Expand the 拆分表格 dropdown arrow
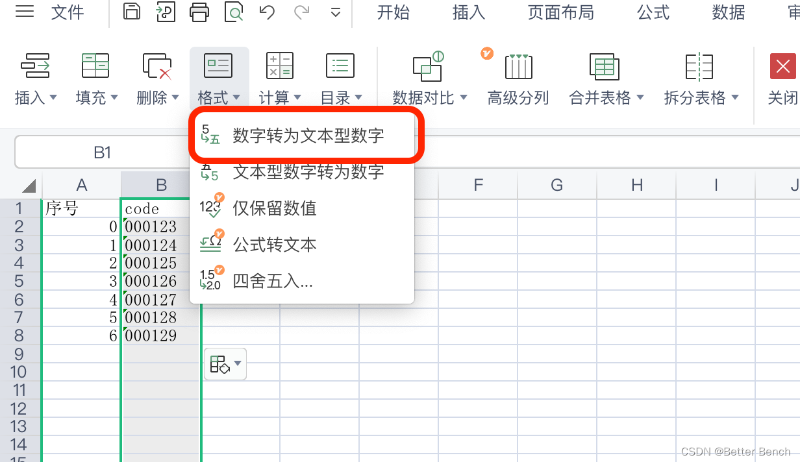800x462 pixels. [x=735, y=97]
